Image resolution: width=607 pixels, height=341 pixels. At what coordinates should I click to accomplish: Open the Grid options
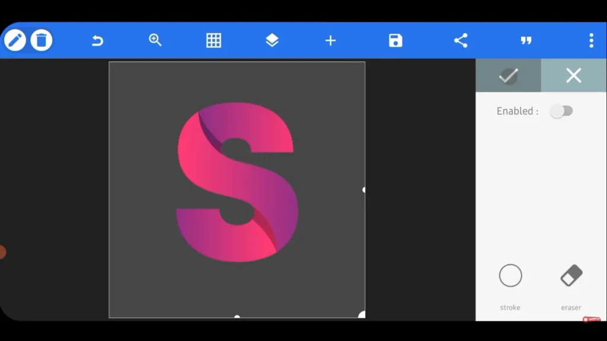point(213,40)
